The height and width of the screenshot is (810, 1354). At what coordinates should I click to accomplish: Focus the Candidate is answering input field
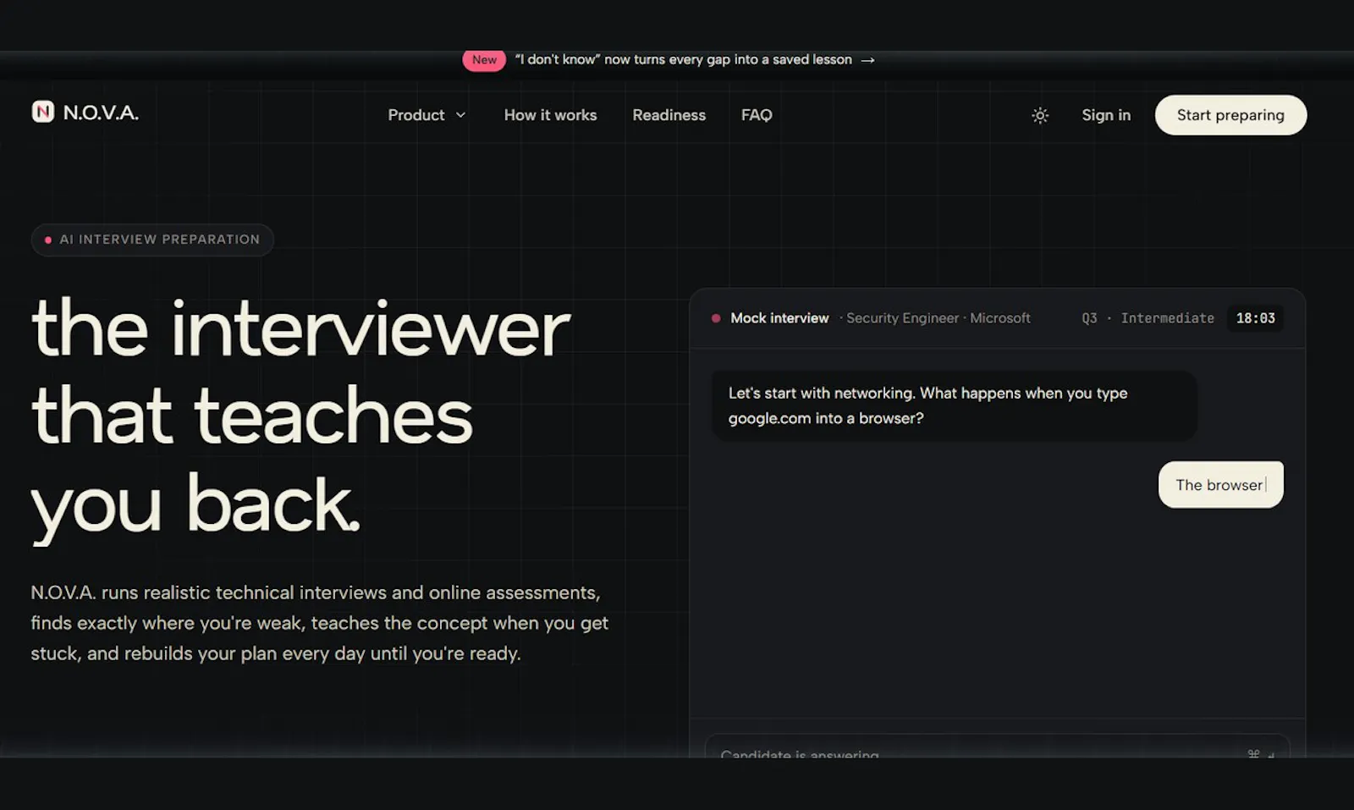pos(997,746)
